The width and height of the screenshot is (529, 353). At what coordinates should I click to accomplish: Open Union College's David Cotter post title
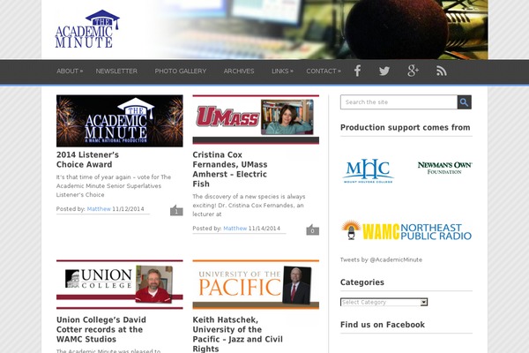[101, 329]
